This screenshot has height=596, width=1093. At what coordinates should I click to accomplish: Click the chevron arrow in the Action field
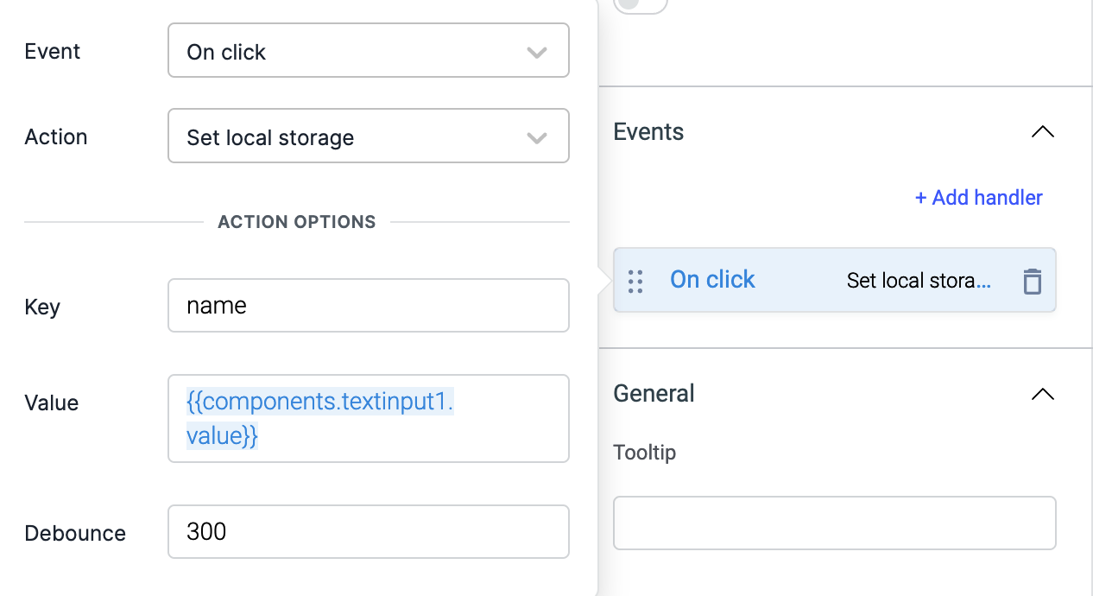[x=537, y=138]
